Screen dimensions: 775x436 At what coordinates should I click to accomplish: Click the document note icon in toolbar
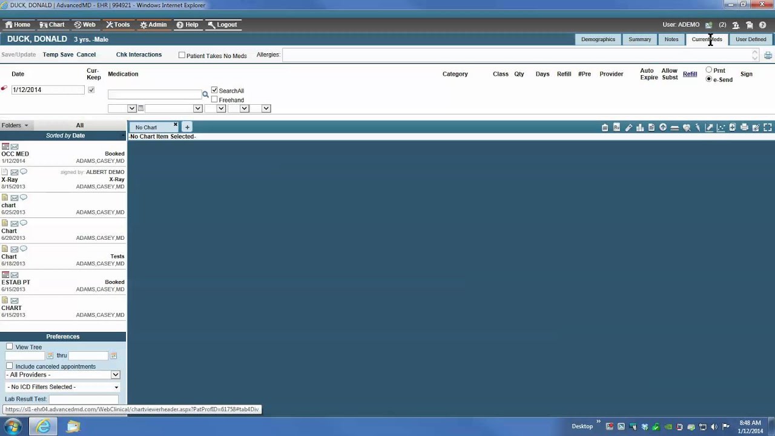click(x=651, y=127)
